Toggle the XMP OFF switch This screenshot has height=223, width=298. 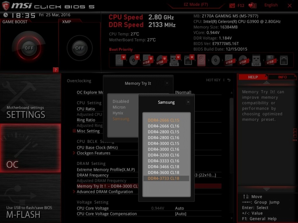click(x=80, y=48)
